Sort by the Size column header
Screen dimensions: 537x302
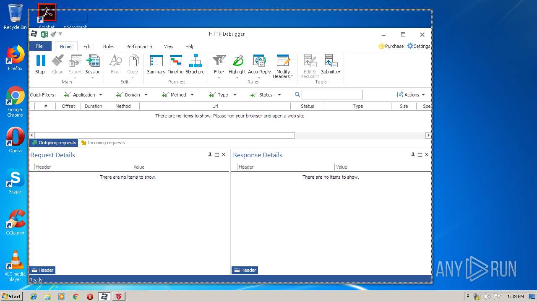click(404, 106)
